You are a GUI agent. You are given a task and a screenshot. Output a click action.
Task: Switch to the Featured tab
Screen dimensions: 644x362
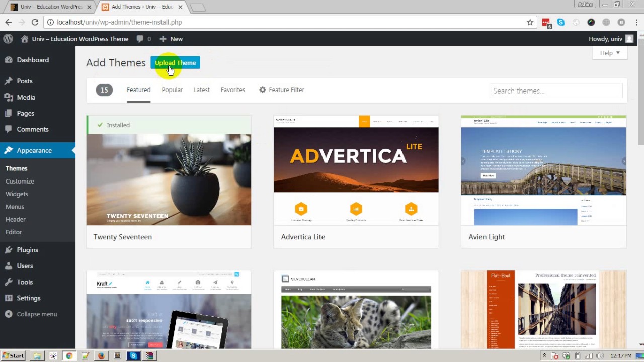[x=138, y=90]
